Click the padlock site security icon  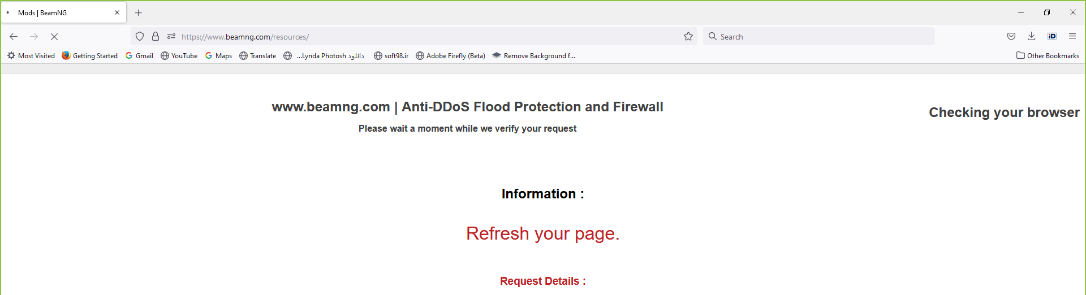click(156, 37)
